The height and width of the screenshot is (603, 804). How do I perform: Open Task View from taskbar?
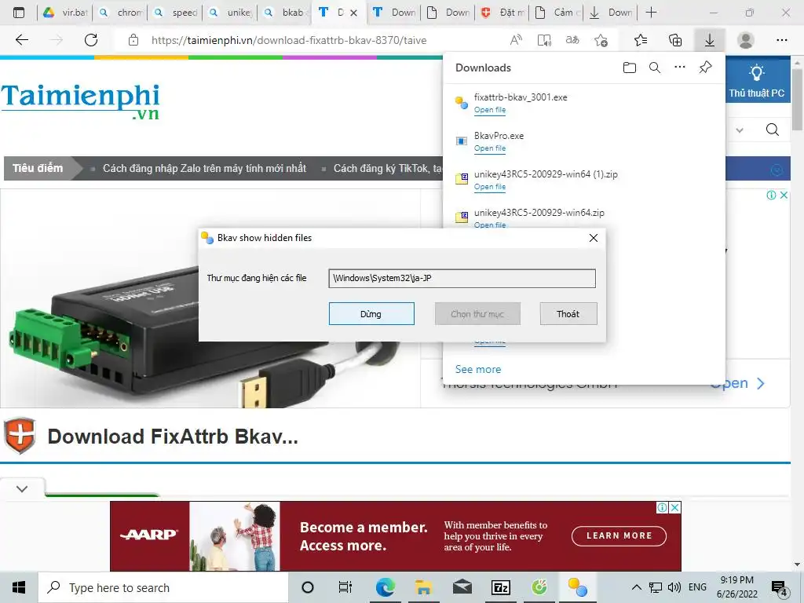click(x=345, y=587)
